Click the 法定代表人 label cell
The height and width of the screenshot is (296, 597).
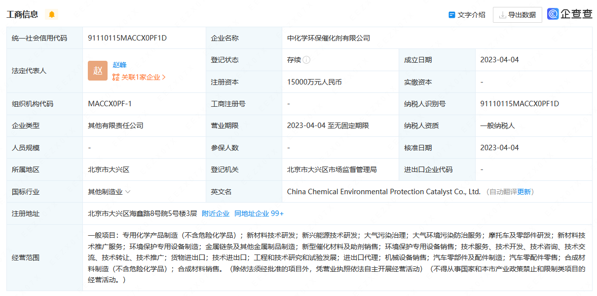click(44, 71)
